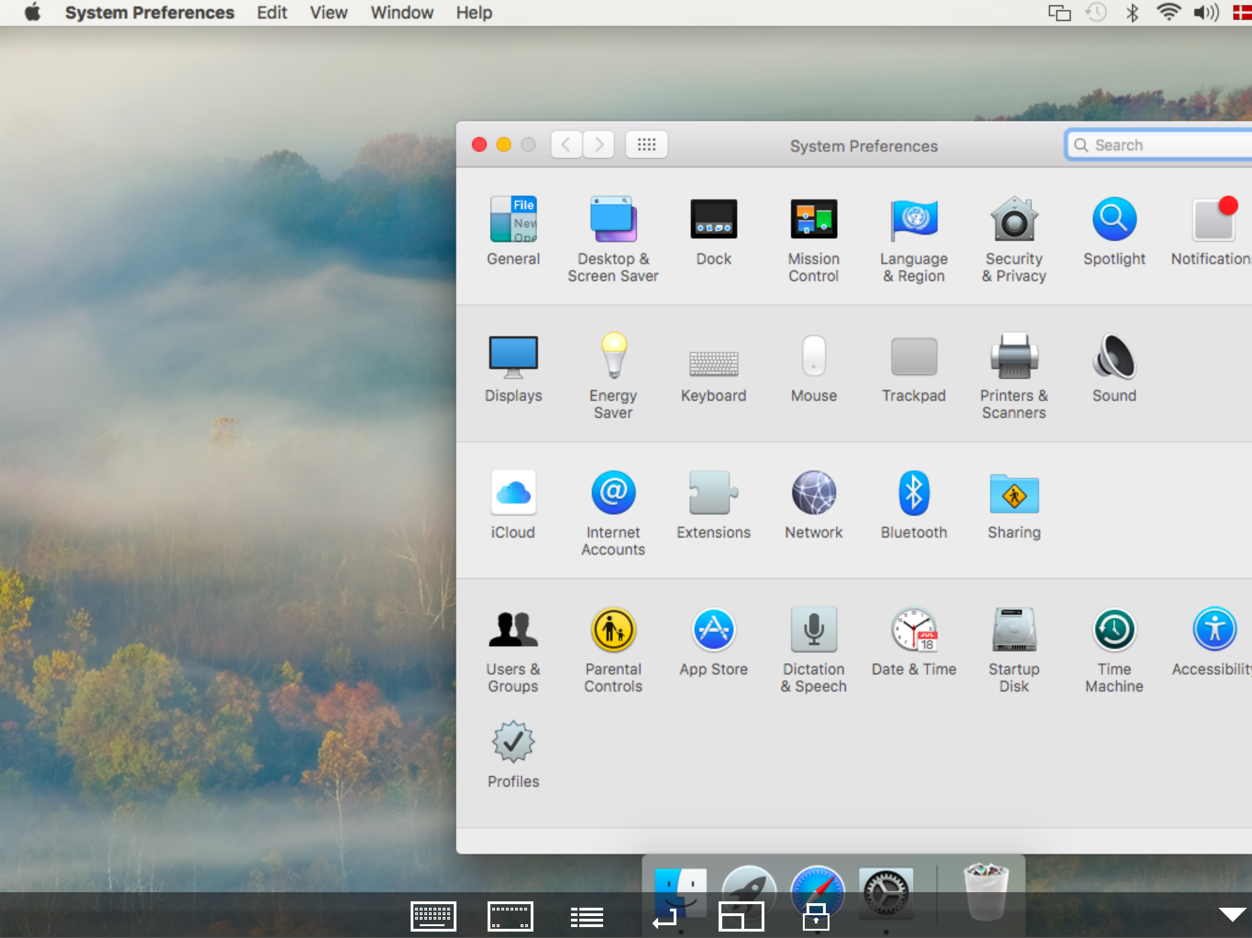Click the forward navigation arrow
1252x938 pixels.
coord(599,145)
